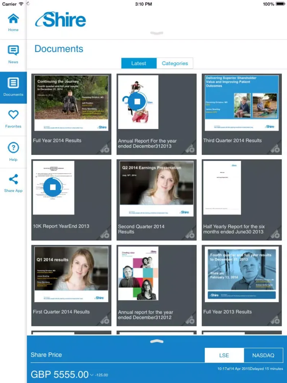Tap the battery indicator in status bar
The height and width of the screenshot is (383, 287).
pyautogui.click(x=280, y=4)
